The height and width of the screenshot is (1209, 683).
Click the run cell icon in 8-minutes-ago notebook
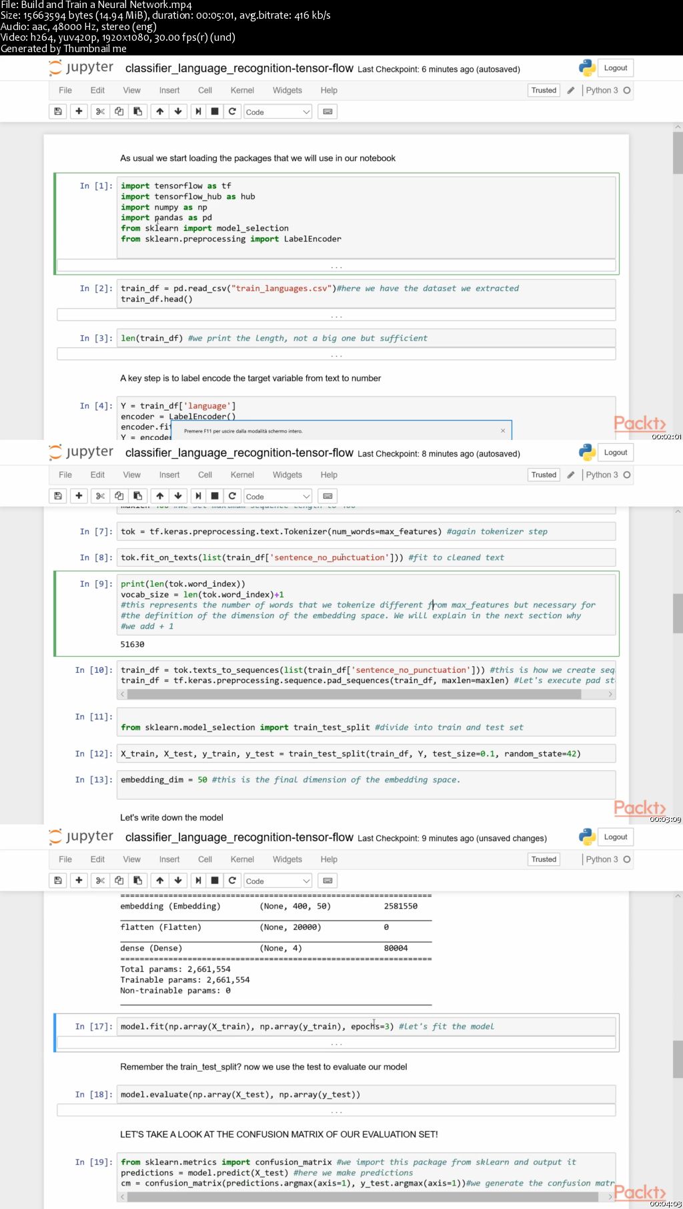(x=198, y=496)
